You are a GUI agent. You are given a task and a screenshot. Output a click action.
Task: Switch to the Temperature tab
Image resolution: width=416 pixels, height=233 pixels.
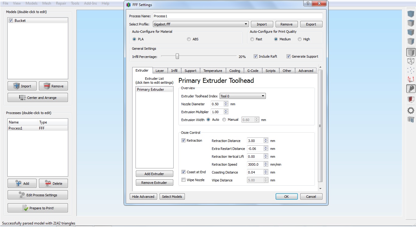coord(213,71)
